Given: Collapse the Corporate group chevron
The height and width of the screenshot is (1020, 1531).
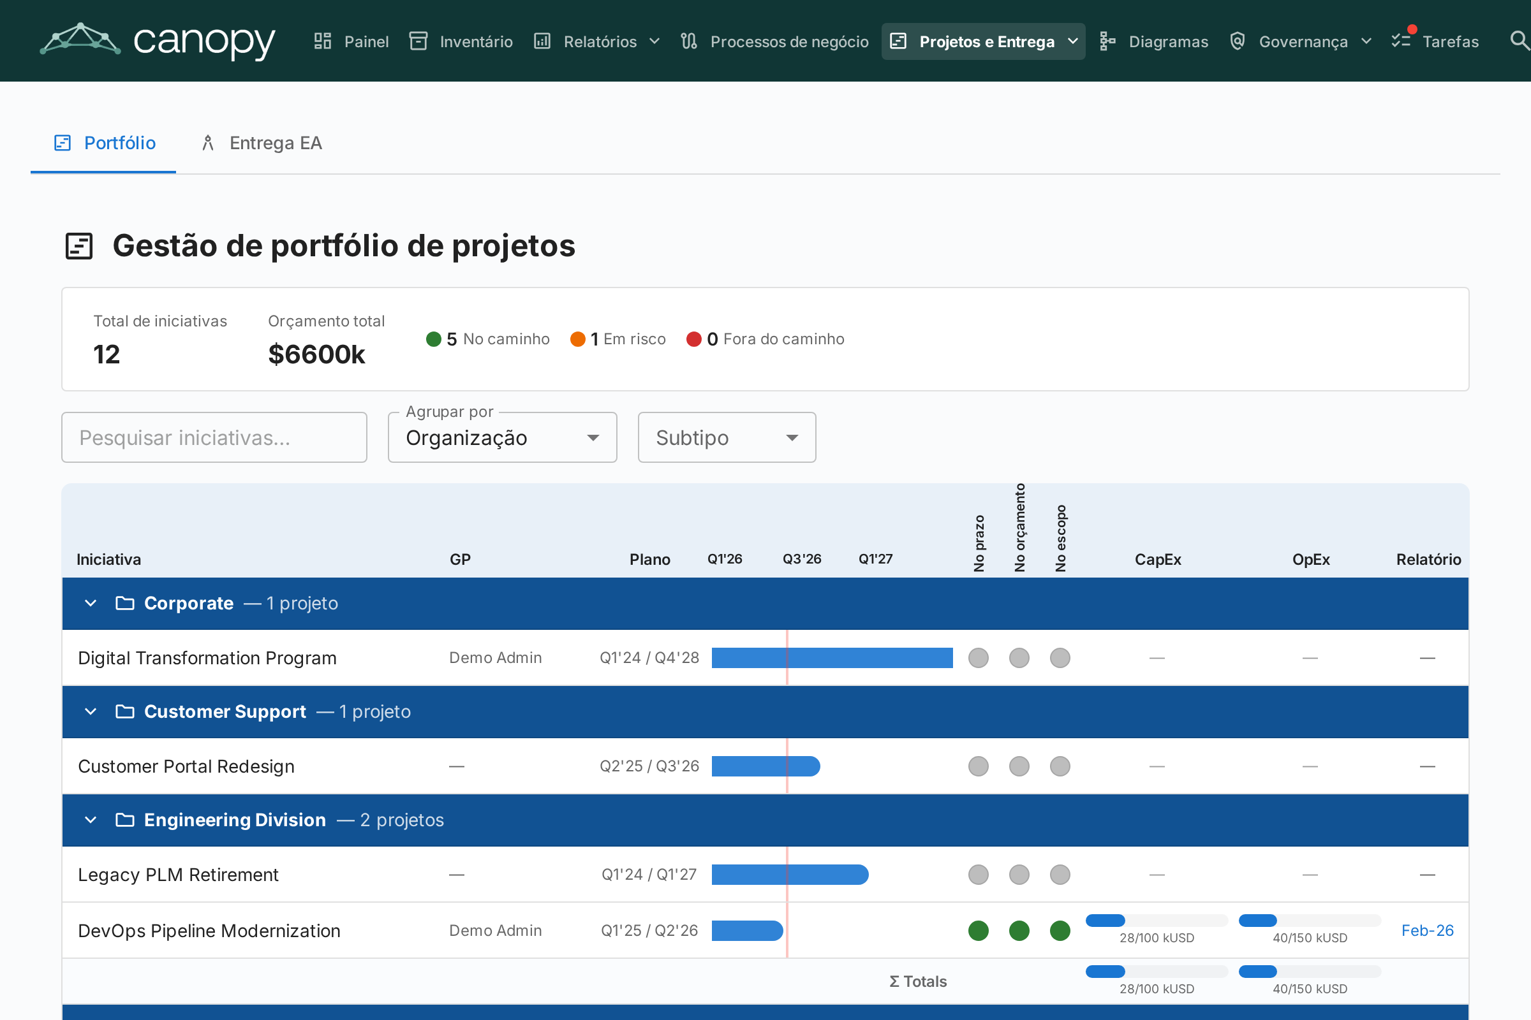Looking at the screenshot, I should tap(91, 603).
